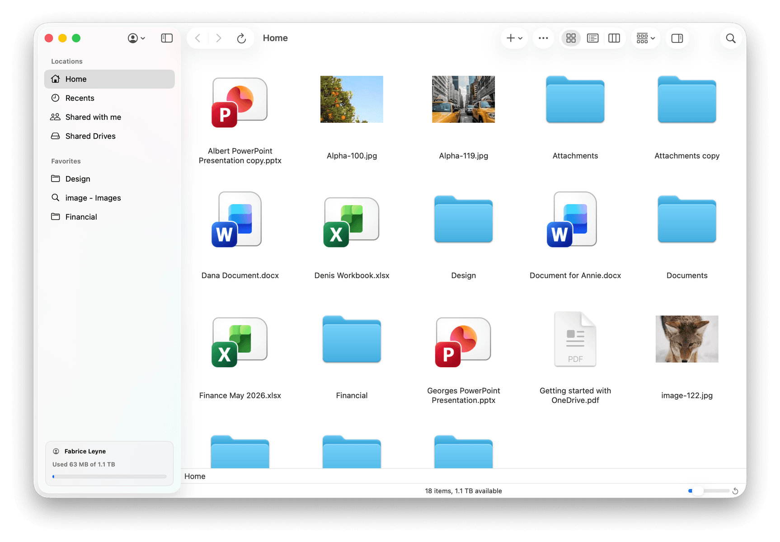Click the 'Attachments copy' name label
780x542 pixels.
click(x=686, y=156)
